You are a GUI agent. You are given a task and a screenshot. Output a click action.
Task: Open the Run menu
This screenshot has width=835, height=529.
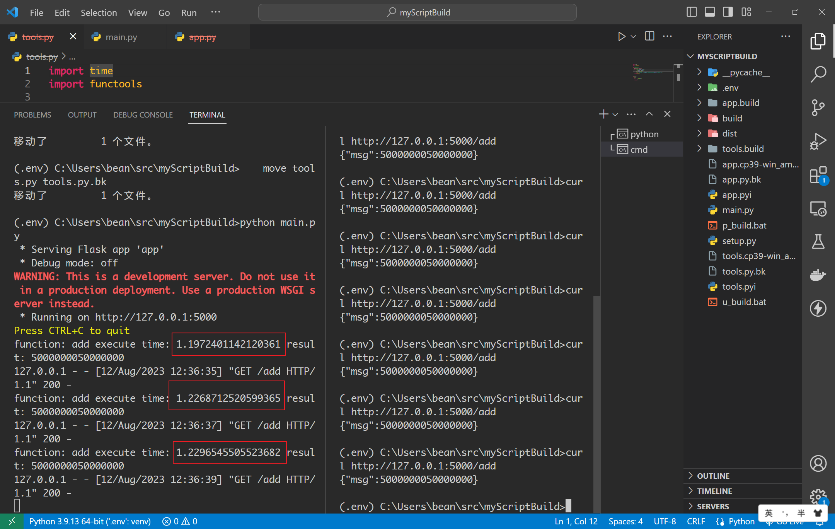189,12
